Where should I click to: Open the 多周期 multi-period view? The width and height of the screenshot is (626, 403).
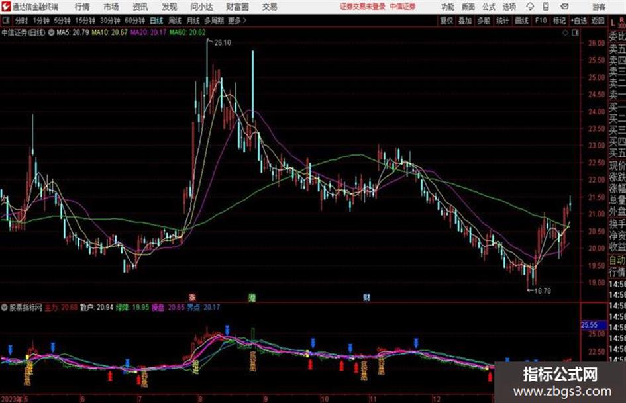[x=213, y=21]
